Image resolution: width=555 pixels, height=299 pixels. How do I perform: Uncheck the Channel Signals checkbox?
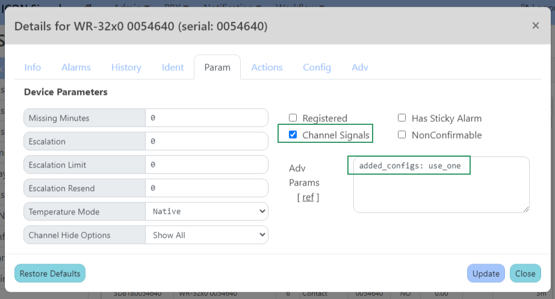point(293,134)
